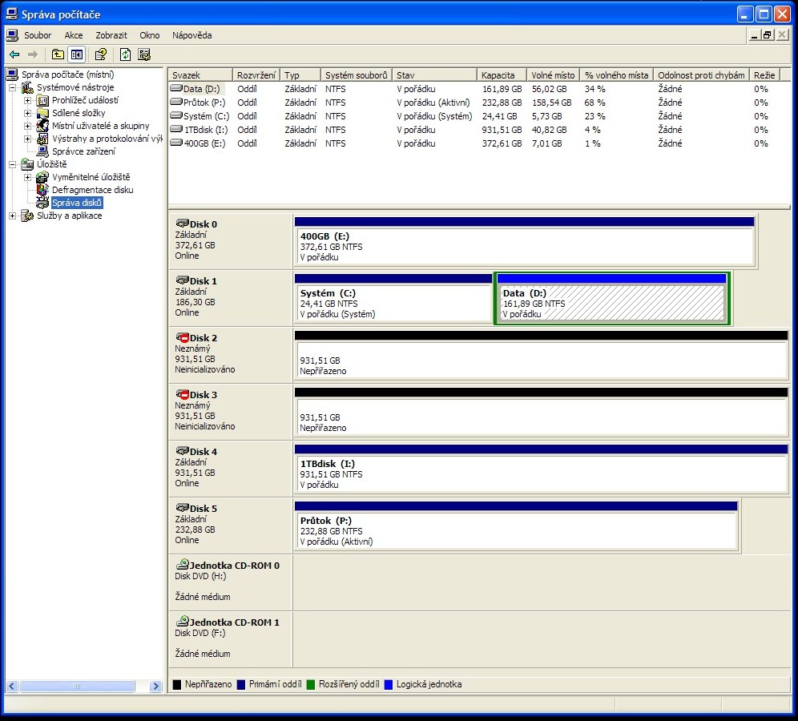Sort by the Kapacita column header
This screenshot has height=721, width=798.
click(x=501, y=75)
